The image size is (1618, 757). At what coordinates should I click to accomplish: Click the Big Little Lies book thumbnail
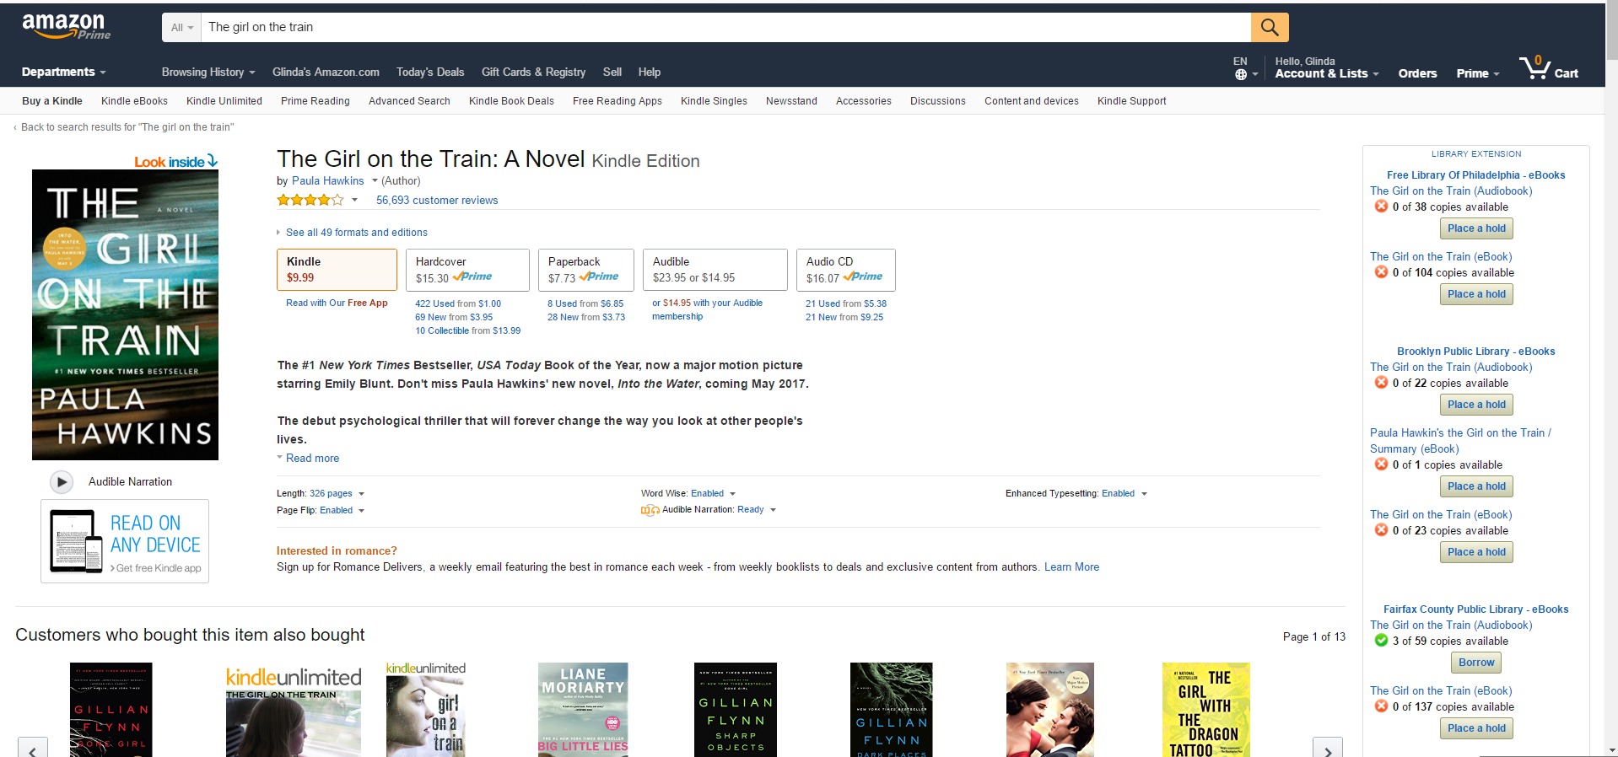point(583,709)
